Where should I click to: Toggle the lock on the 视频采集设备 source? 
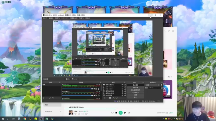click(x=125, y=85)
